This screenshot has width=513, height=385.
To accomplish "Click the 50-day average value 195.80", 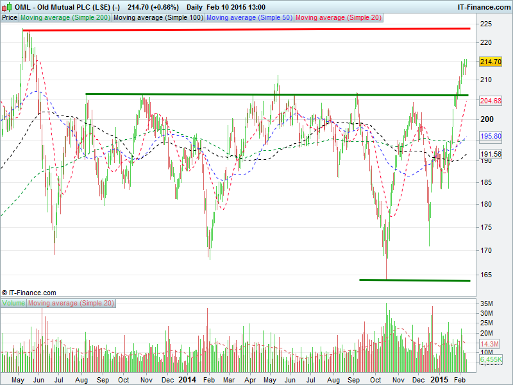I will 491,136.
